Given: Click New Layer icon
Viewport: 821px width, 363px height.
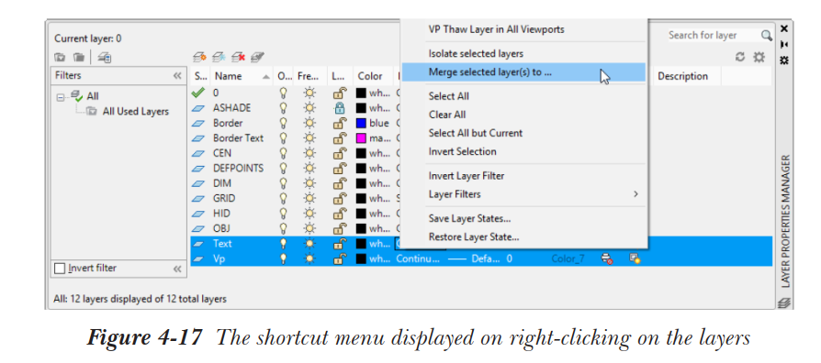Looking at the screenshot, I should tap(199, 57).
